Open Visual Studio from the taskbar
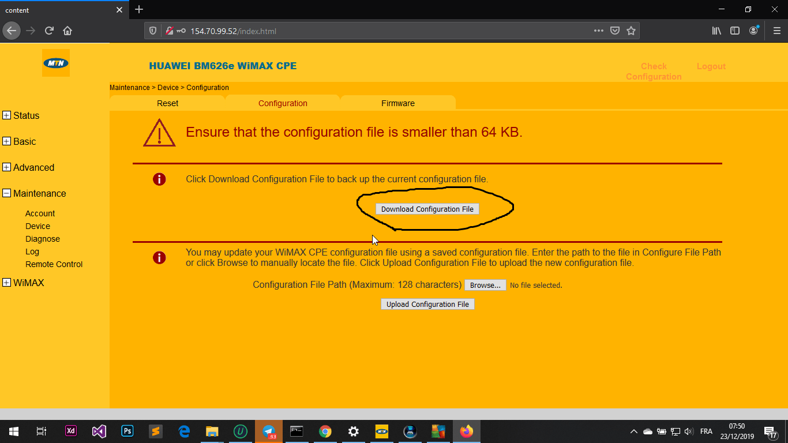Viewport: 788px width, 443px height. [x=99, y=431]
